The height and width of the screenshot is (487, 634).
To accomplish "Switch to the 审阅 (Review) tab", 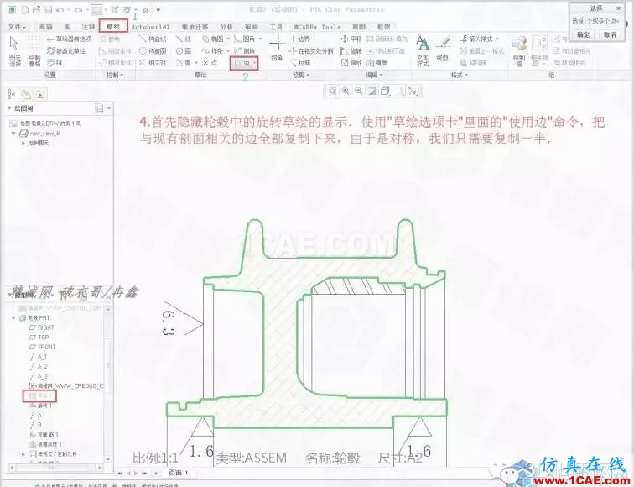I will pyautogui.click(x=251, y=27).
